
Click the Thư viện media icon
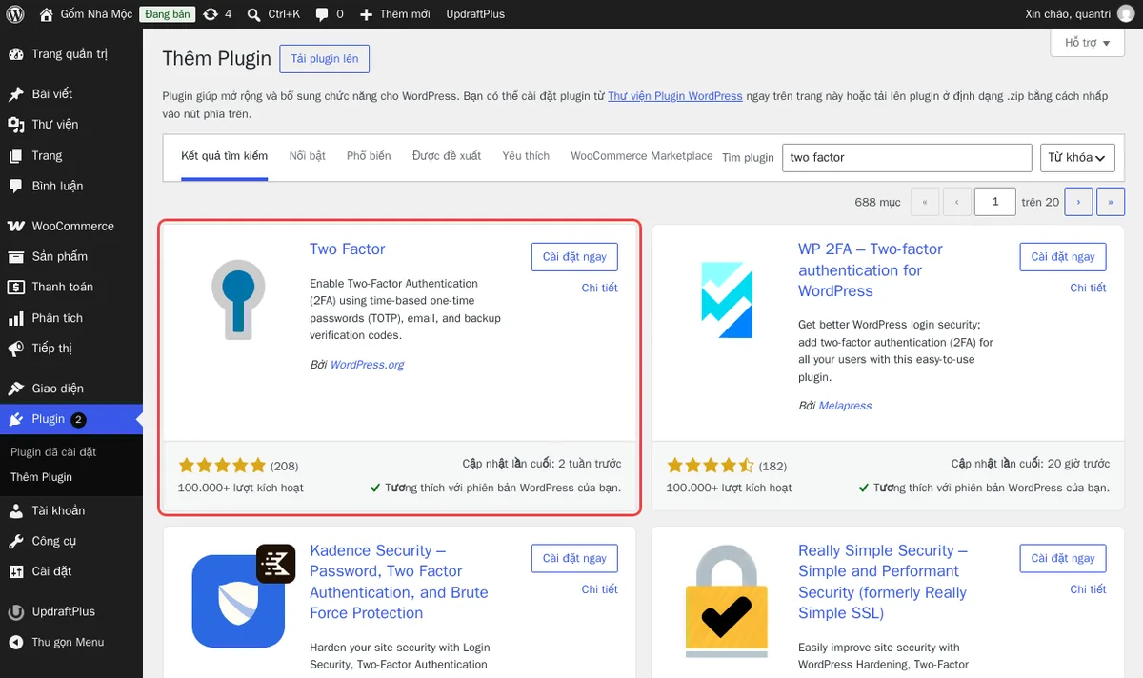pyautogui.click(x=16, y=125)
